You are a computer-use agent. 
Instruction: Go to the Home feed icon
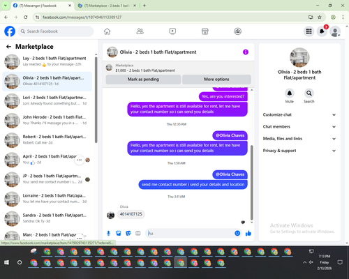click(x=107, y=31)
